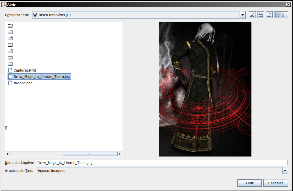Screen dimensions: 293x191
Task: Click the Abrir button
Action: point(249,183)
